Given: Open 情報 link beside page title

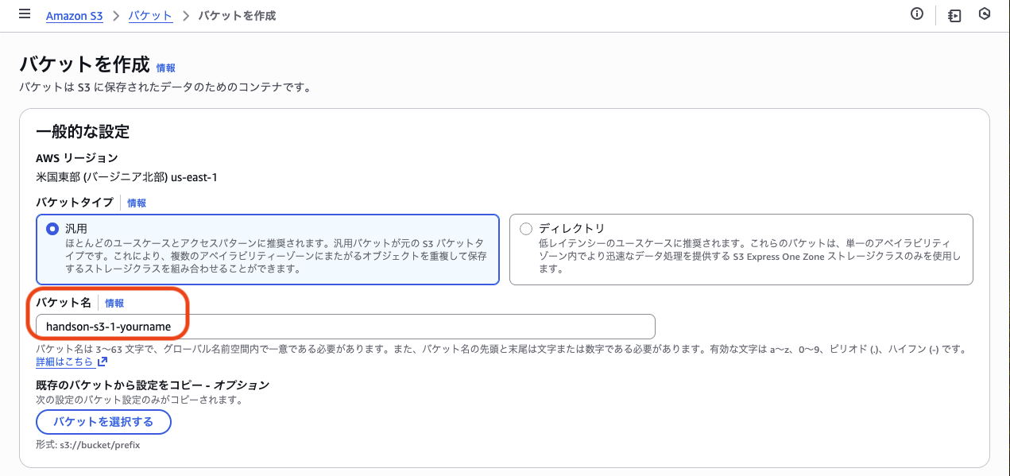Looking at the screenshot, I should 166,68.
